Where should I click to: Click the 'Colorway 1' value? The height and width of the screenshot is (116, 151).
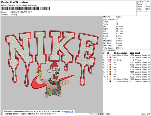pyautogui.click(x=14, y=14)
